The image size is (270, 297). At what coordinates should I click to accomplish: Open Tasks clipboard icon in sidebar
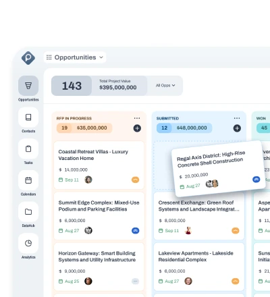click(28, 148)
